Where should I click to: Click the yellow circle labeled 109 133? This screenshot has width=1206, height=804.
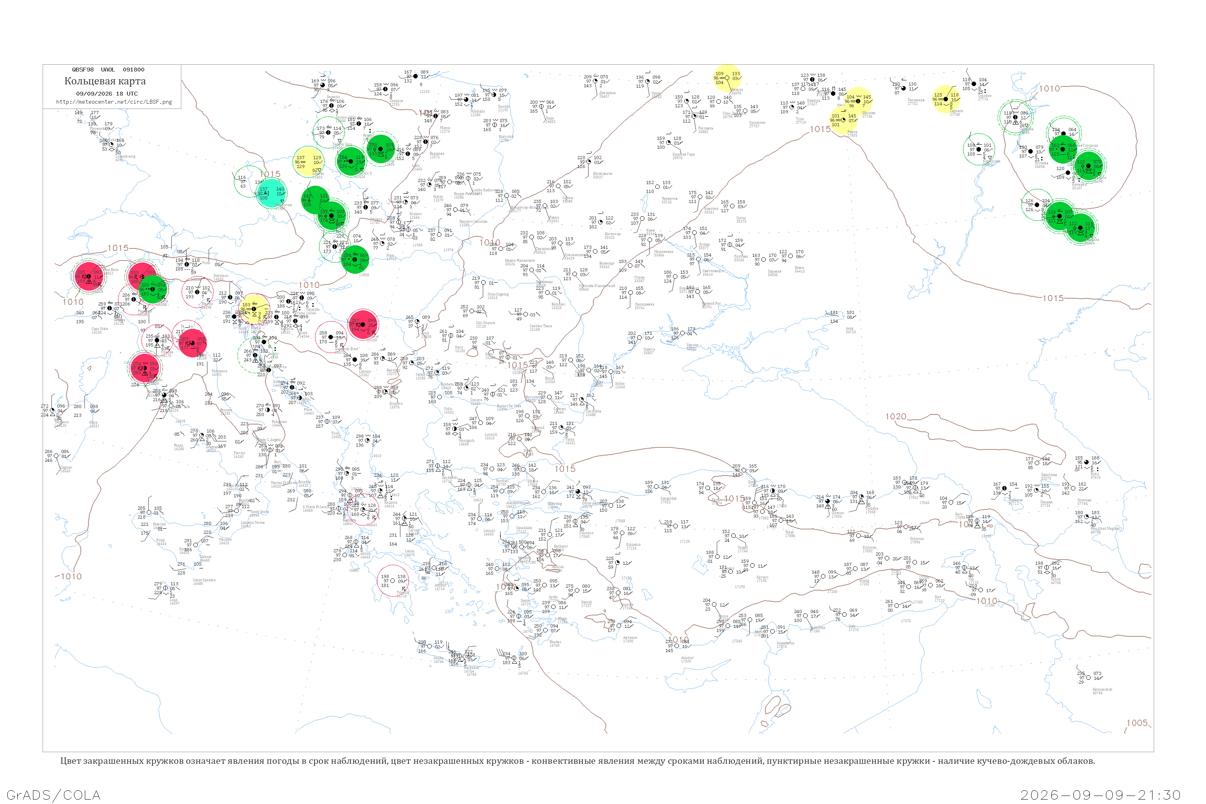(x=727, y=78)
